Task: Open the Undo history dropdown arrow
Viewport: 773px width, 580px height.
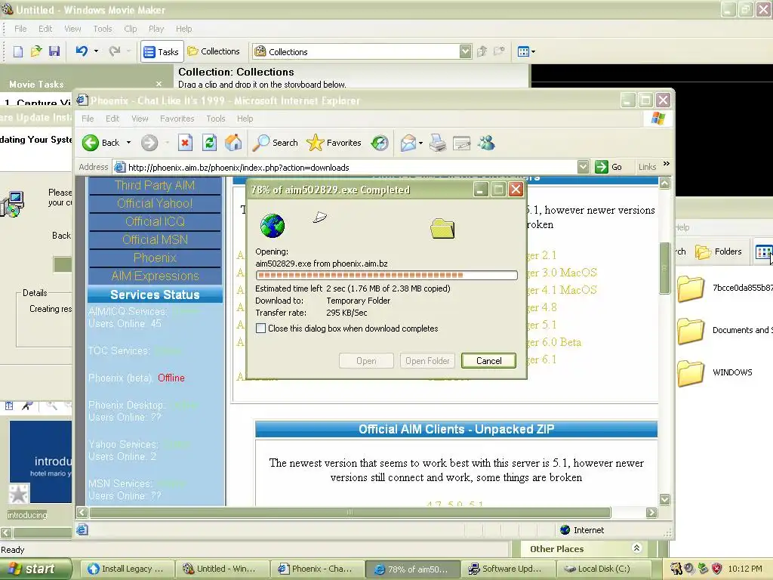Action: [96, 51]
